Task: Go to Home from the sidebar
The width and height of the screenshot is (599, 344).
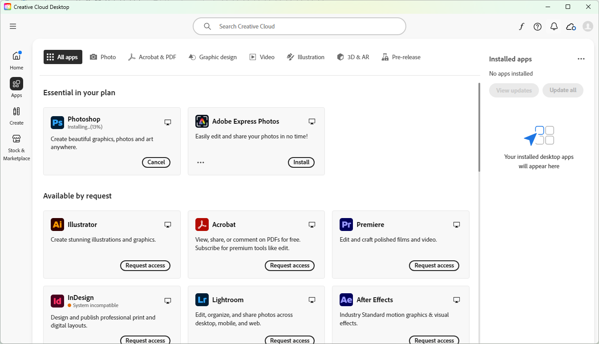Action: pos(16,59)
